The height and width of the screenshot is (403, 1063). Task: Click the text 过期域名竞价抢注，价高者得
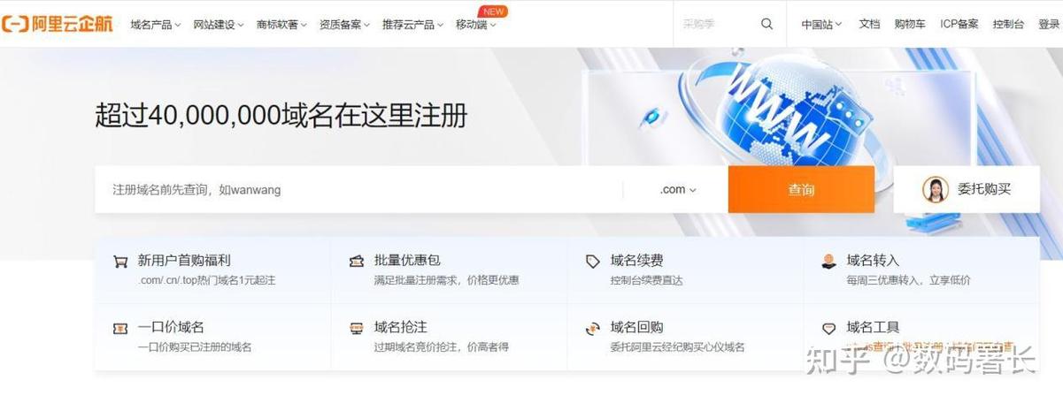coord(441,347)
